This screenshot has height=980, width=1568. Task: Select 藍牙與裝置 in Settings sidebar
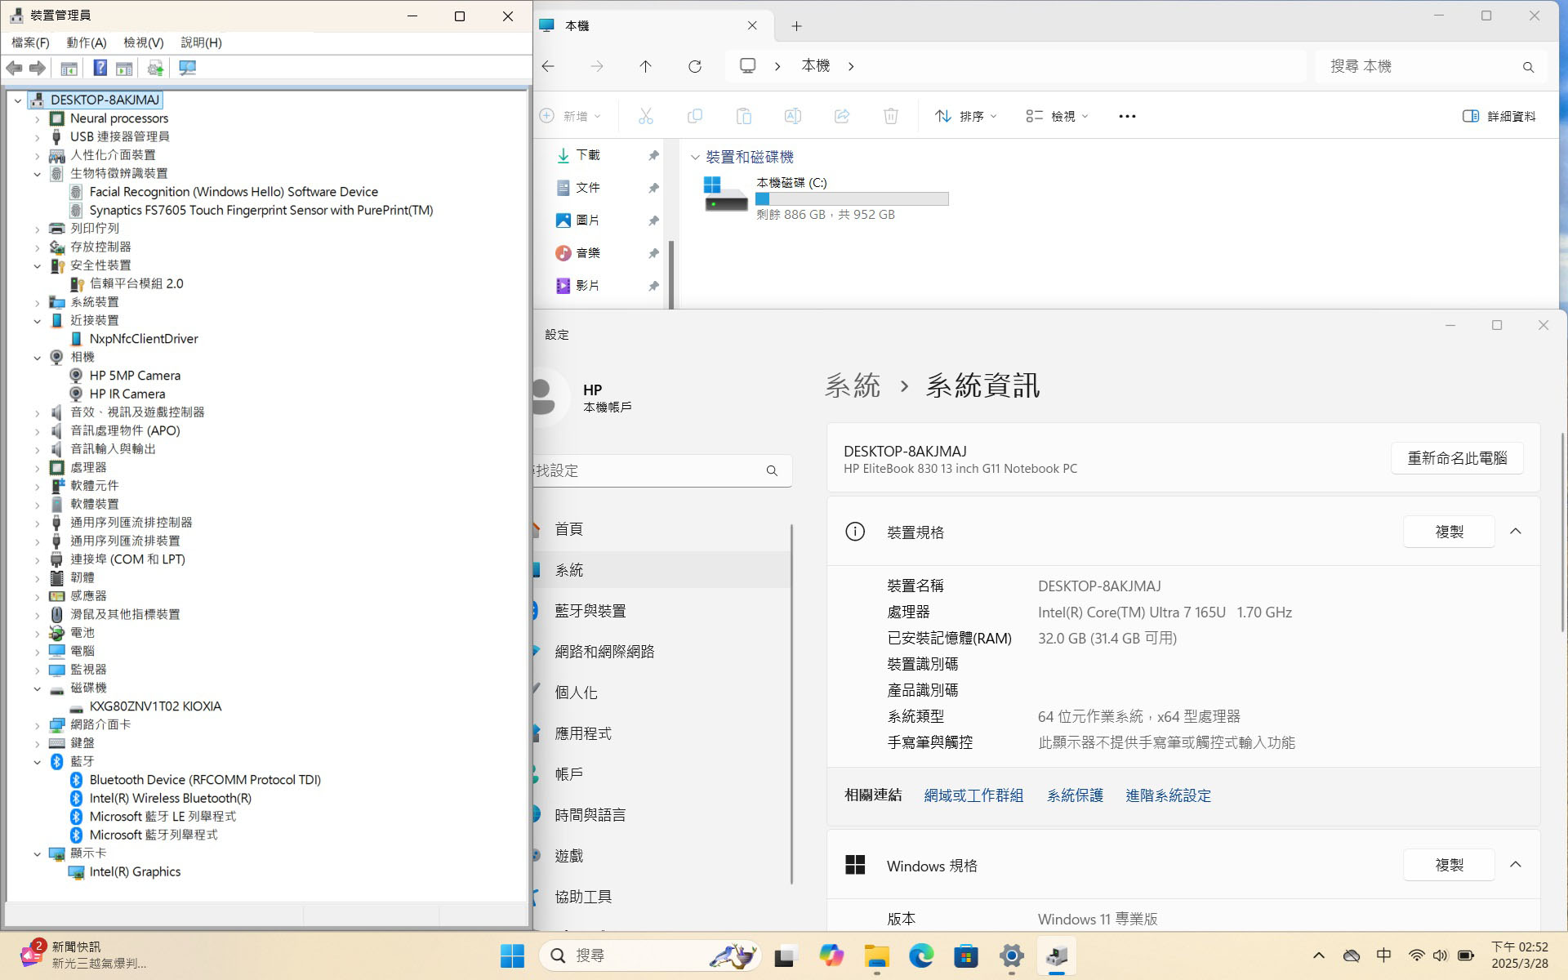[661, 611]
